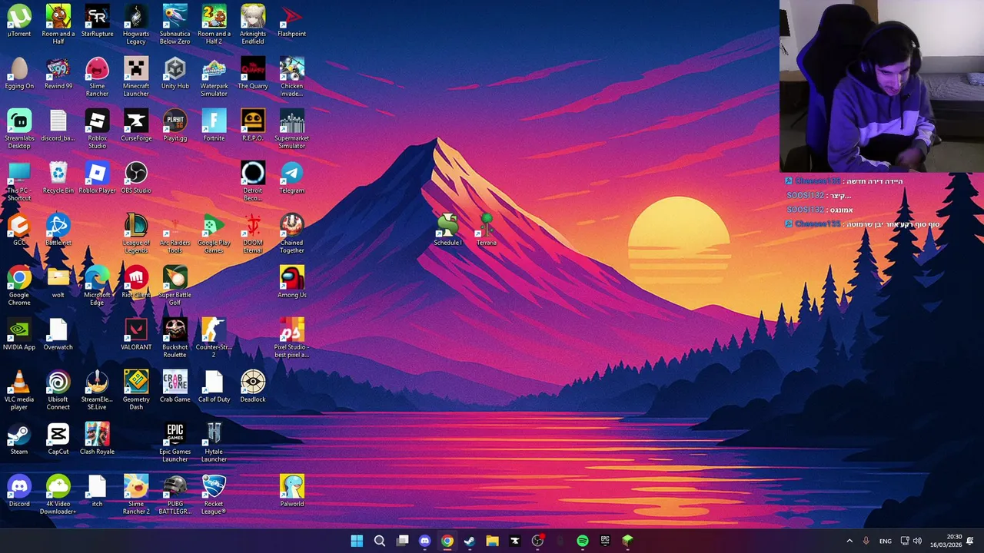Viewport: 984px width, 553px height.
Task: Select the discord_ba... file icon
Action: [58, 126]
